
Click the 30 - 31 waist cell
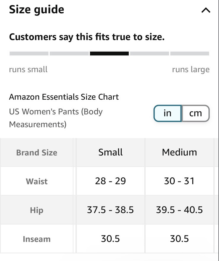[x=179, y=181]
